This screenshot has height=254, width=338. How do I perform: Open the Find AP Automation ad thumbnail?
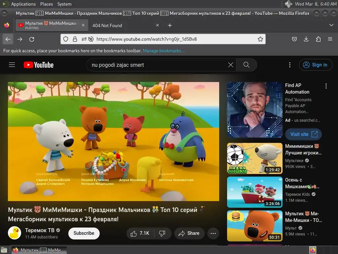tap(255, 110)
